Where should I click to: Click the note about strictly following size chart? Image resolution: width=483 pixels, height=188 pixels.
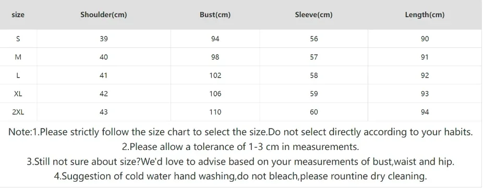[x=240, y=132]
